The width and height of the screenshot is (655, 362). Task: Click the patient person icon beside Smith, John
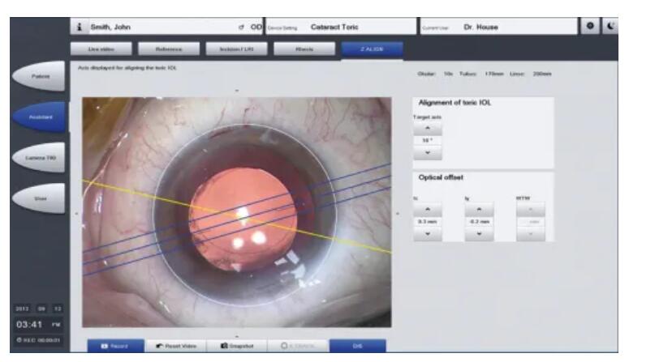(79, 28)
